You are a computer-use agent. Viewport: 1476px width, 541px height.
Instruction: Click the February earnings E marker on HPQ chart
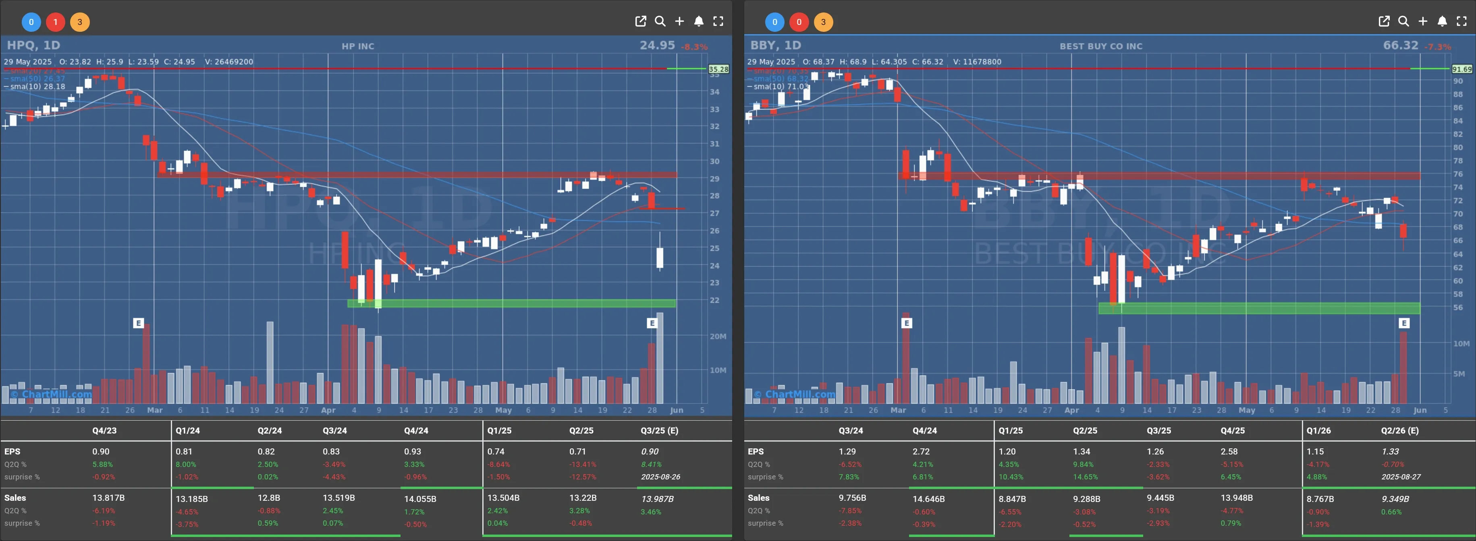coord(138,323)
